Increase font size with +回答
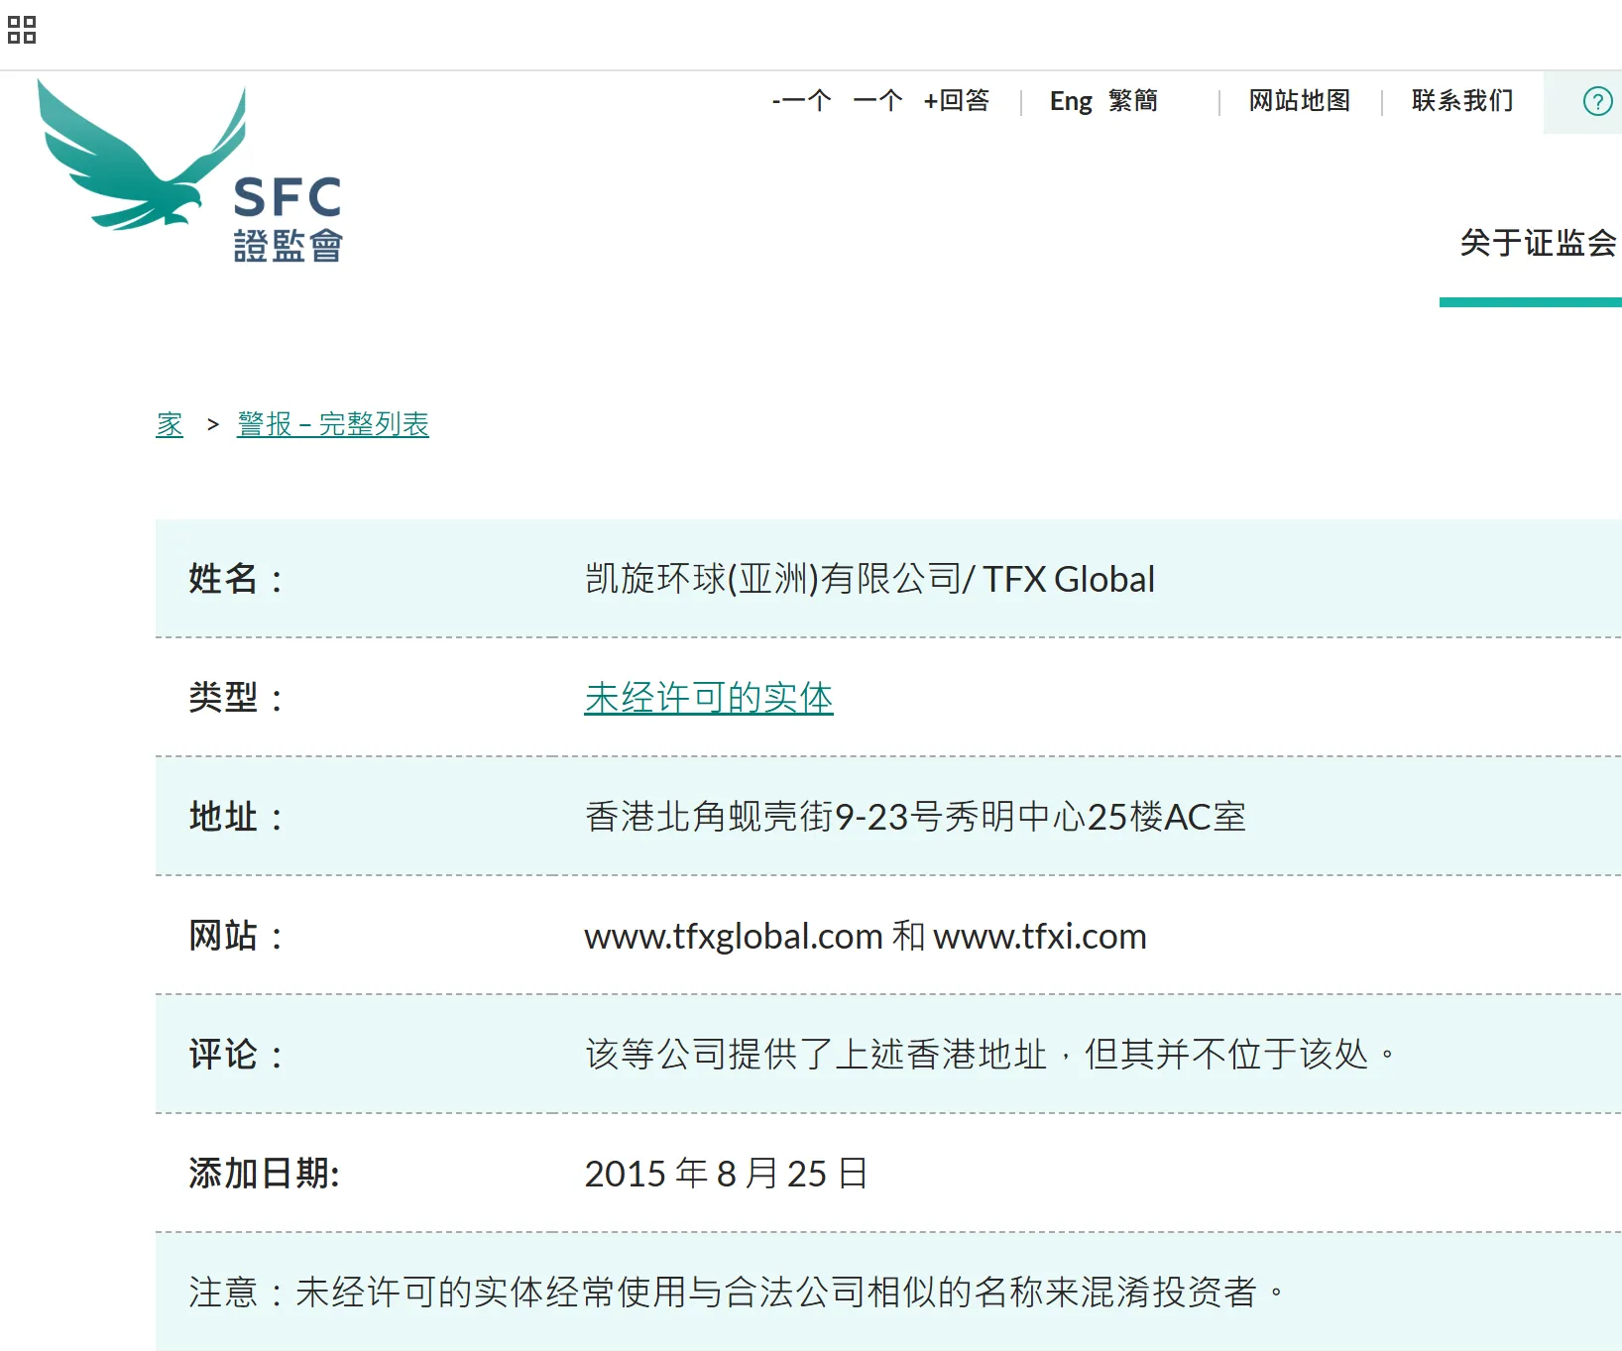The image size is (1622, 1351). [956, 100]
